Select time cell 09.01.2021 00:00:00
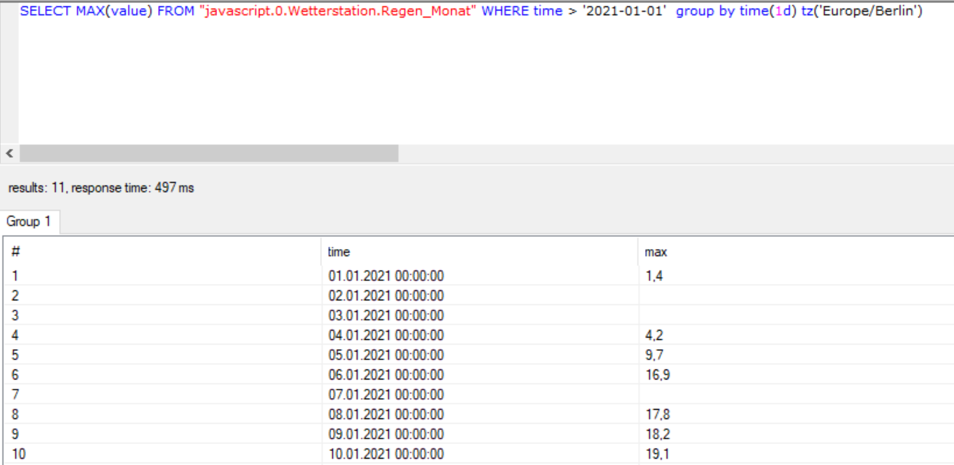The image size is (954, 465). [x=386, y=434]
